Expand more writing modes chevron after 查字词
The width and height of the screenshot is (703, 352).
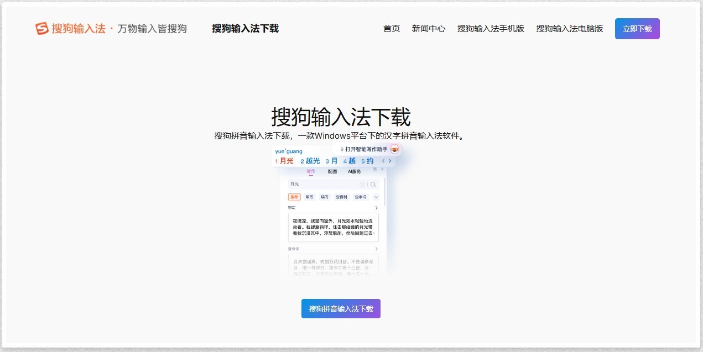tap(376, 197)
